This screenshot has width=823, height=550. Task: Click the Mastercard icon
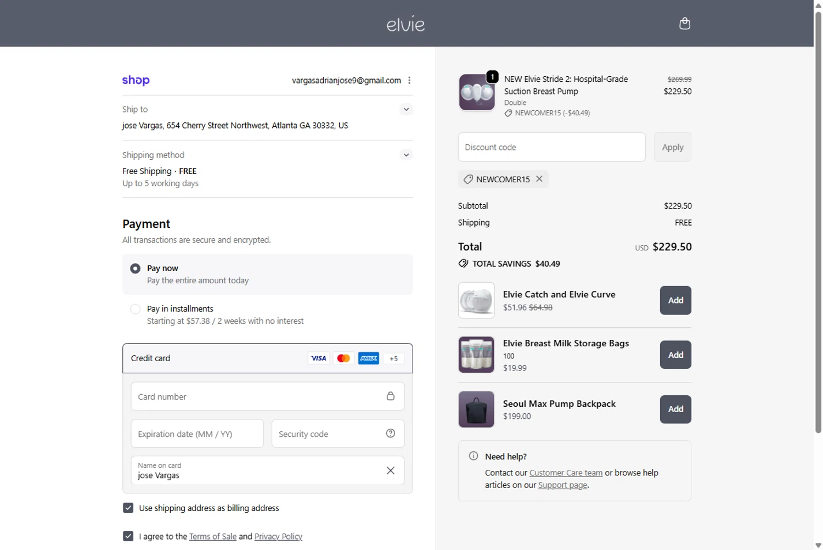click(x=343, y=358)
